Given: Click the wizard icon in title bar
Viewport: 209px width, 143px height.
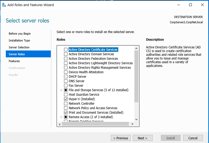Looking at the screenshot, I should point(4,5).
